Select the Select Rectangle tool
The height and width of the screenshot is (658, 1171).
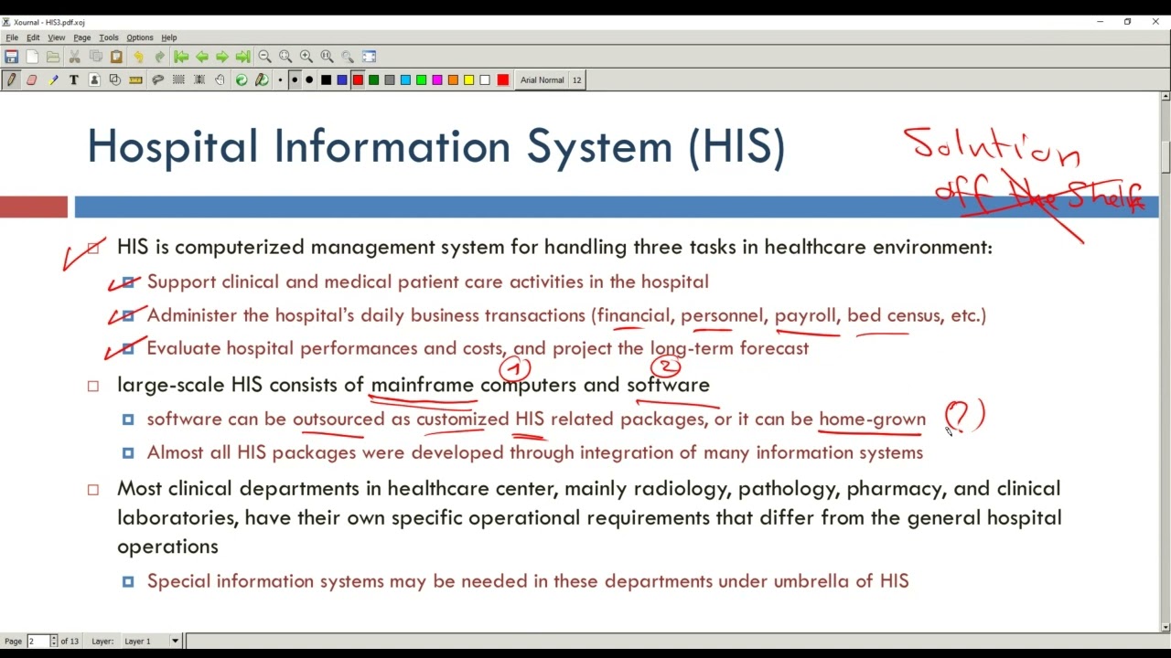click(x=178, y=80)
